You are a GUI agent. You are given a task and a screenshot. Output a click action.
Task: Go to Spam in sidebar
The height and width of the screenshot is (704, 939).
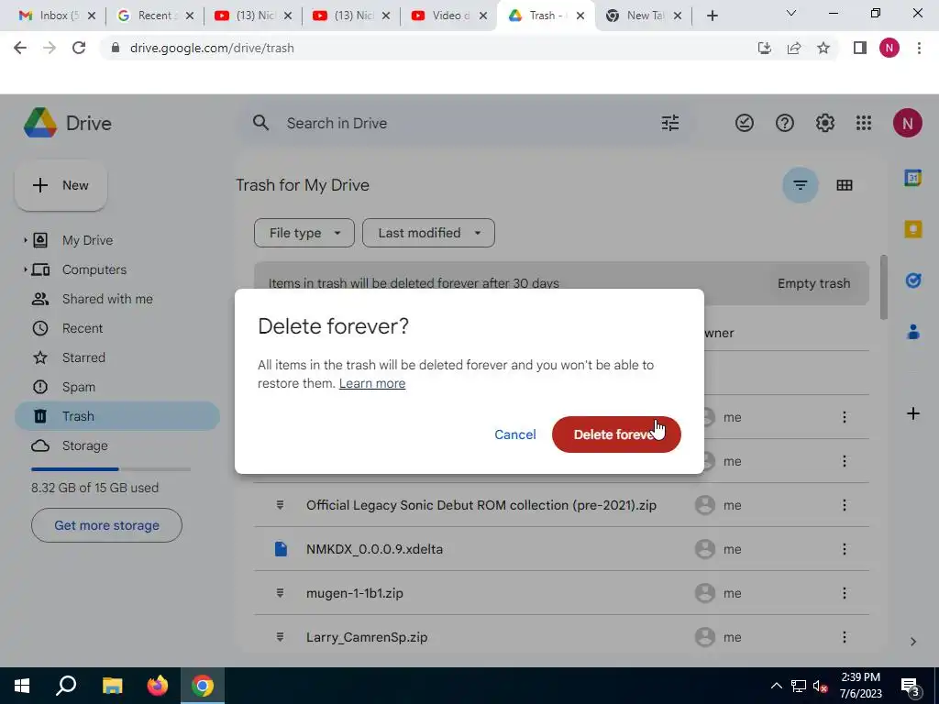[79, 387]
